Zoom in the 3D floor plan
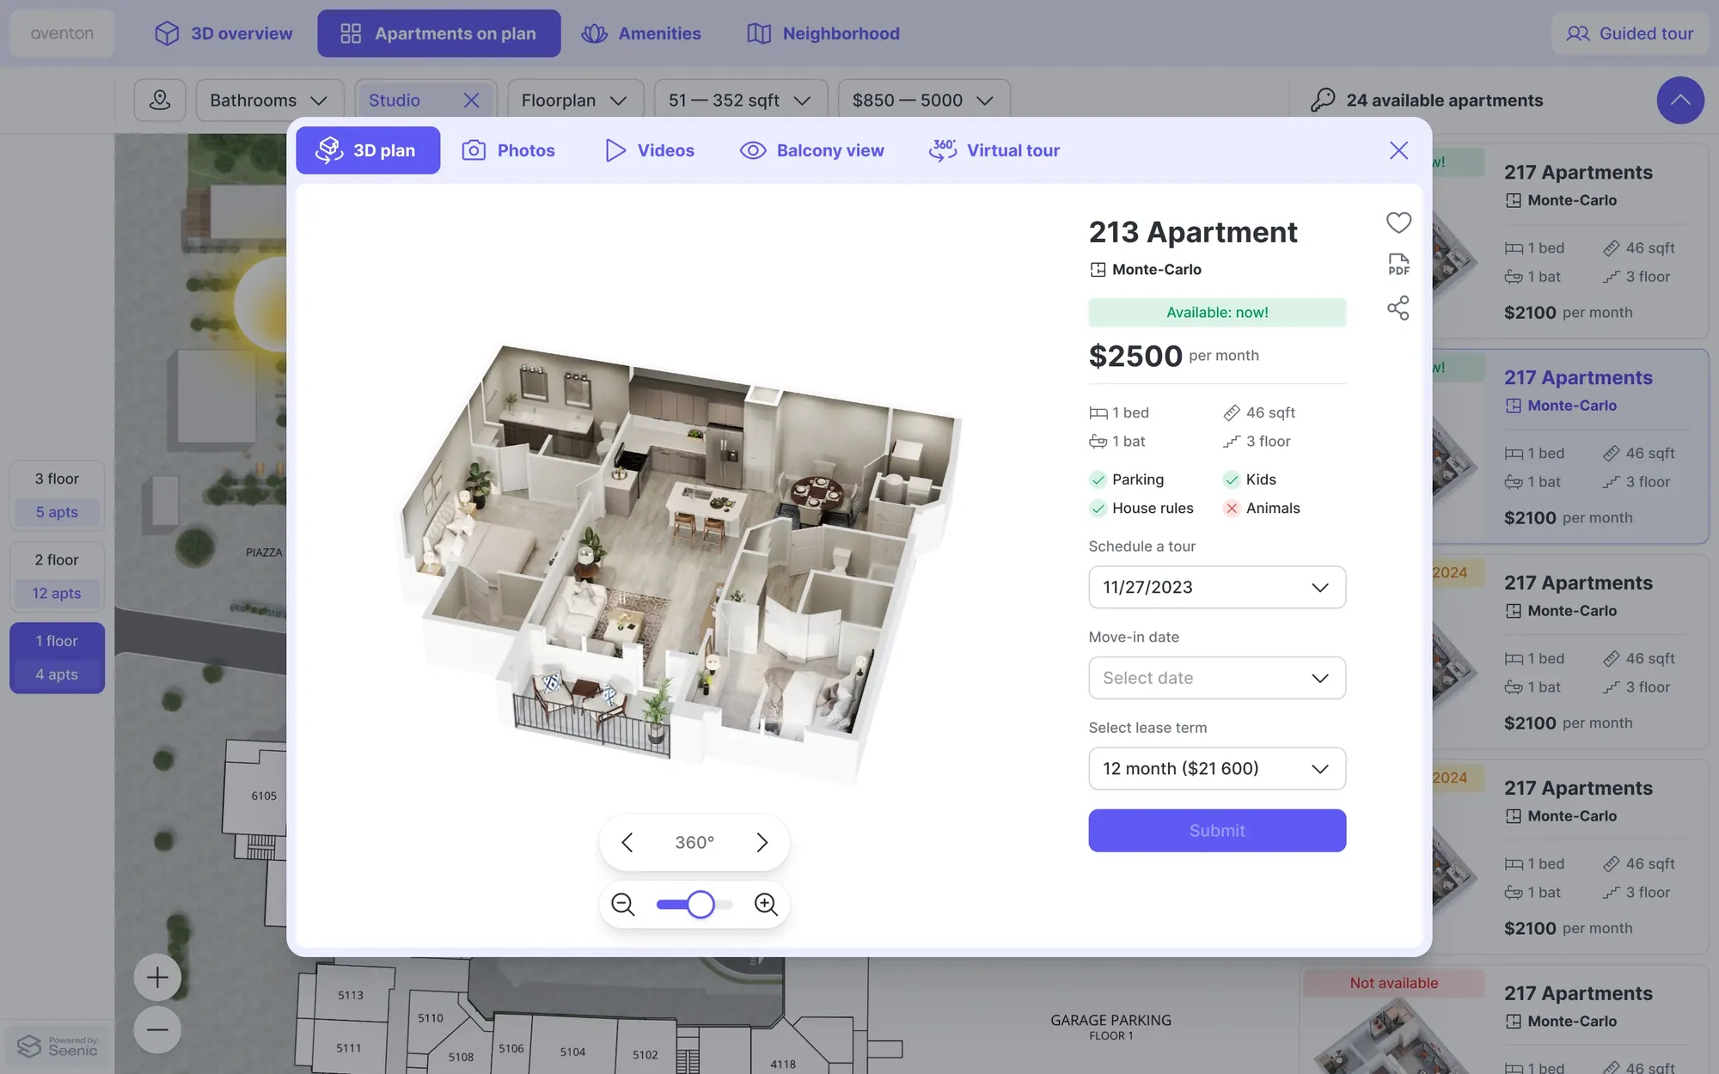The height and width of the screenshot is (1074, 1719). point(766,904)
